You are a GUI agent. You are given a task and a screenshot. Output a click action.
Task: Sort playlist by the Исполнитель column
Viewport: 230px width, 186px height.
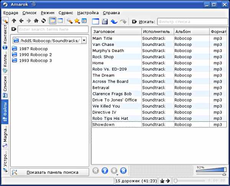click(158, 31)
